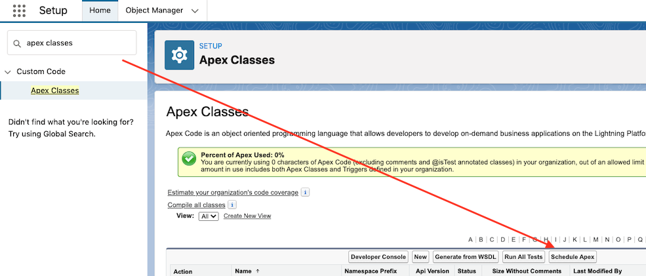Click Estimate your organization's code coverage link
The image size is (646, 276).
233,193
